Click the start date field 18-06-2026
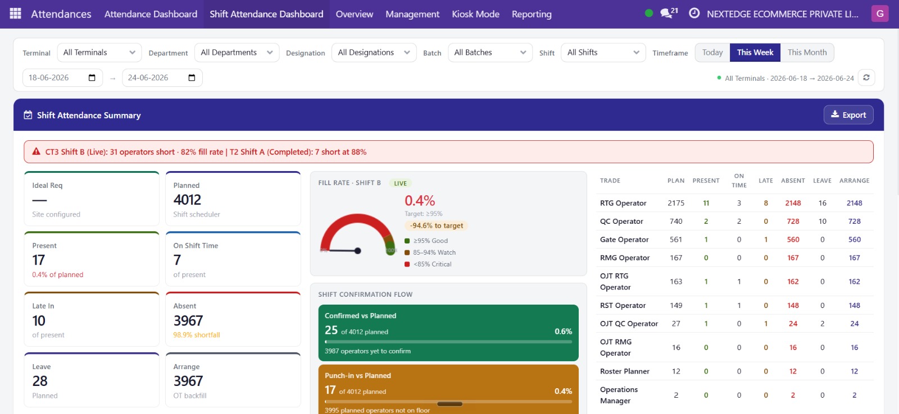 pos(62,78)
